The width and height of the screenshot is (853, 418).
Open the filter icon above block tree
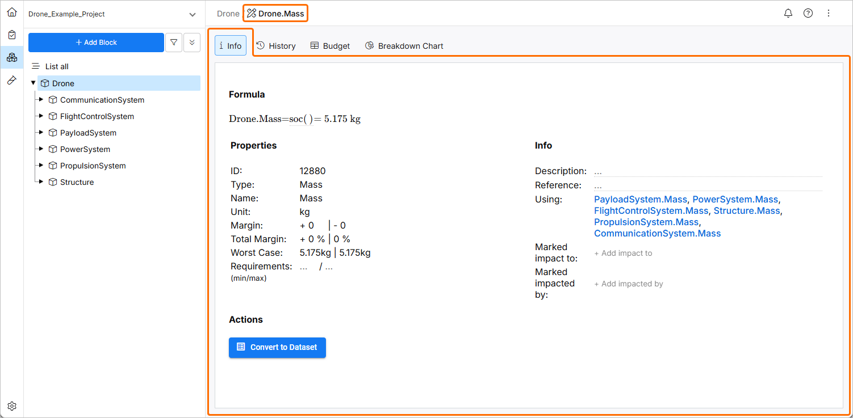pos(174,42)
